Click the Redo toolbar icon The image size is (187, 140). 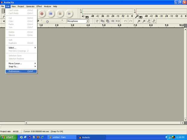click(131, 21)
